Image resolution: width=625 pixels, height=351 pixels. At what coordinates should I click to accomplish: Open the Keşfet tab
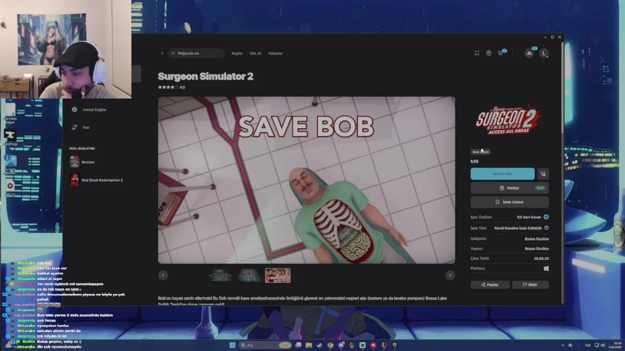237,53
